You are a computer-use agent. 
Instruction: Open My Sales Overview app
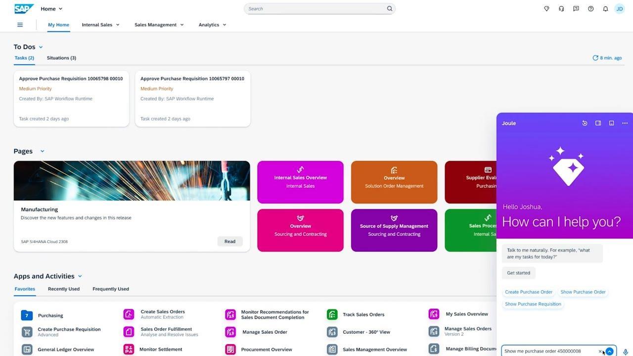coord(458,314)
